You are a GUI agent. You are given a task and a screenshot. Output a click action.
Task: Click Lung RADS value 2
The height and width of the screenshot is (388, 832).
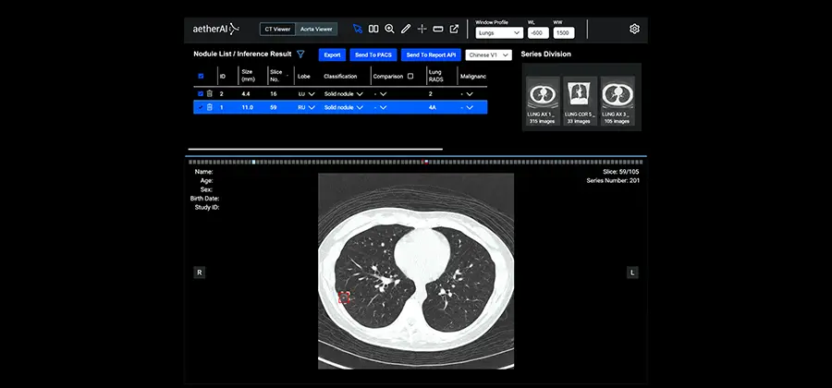[x=430, y=94]
